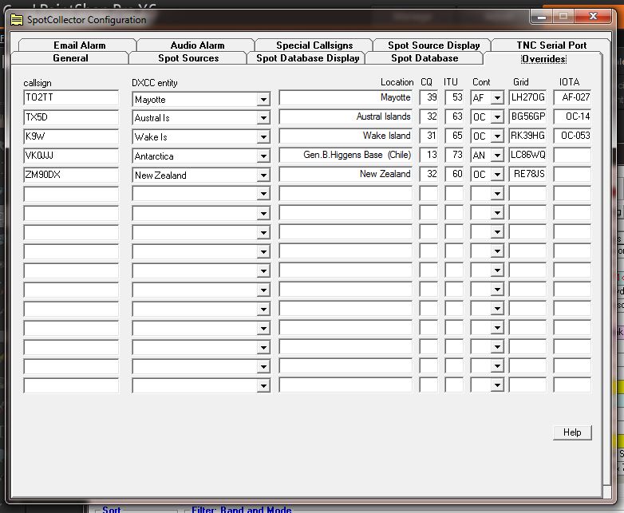Click the Overrides tab

click(x=543, y=59)
